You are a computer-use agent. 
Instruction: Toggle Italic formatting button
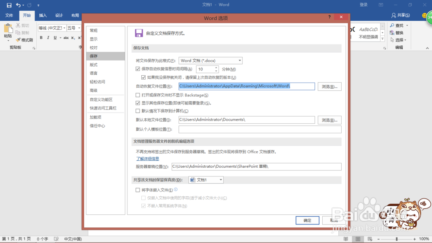tap(48, 38)
